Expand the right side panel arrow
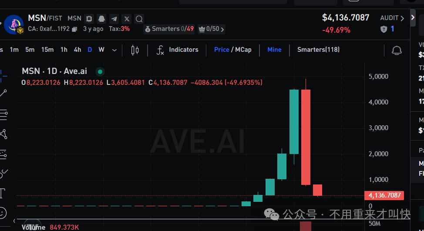This screenshot has width=424, height=231. click(413, 18)
